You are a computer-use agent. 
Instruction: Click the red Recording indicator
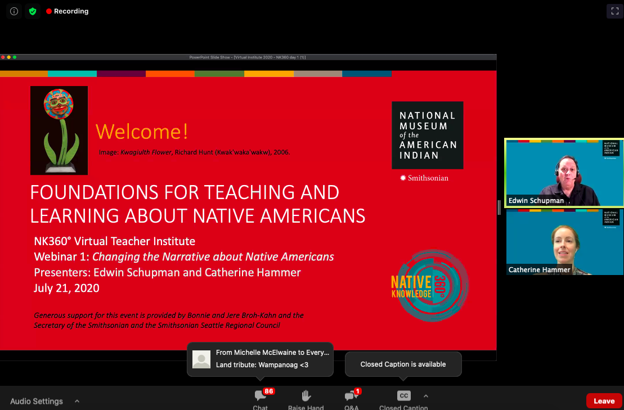pos(68,11)
